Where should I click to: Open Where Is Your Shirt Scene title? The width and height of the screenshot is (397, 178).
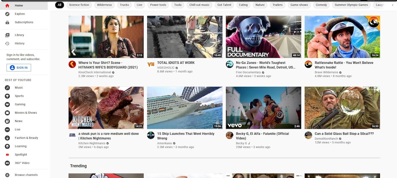(108, 65)
